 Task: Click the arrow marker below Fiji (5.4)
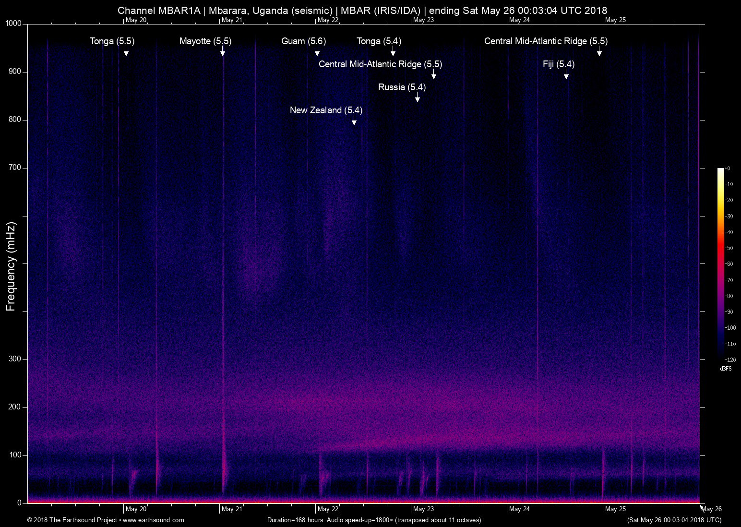tap(566, 75)
